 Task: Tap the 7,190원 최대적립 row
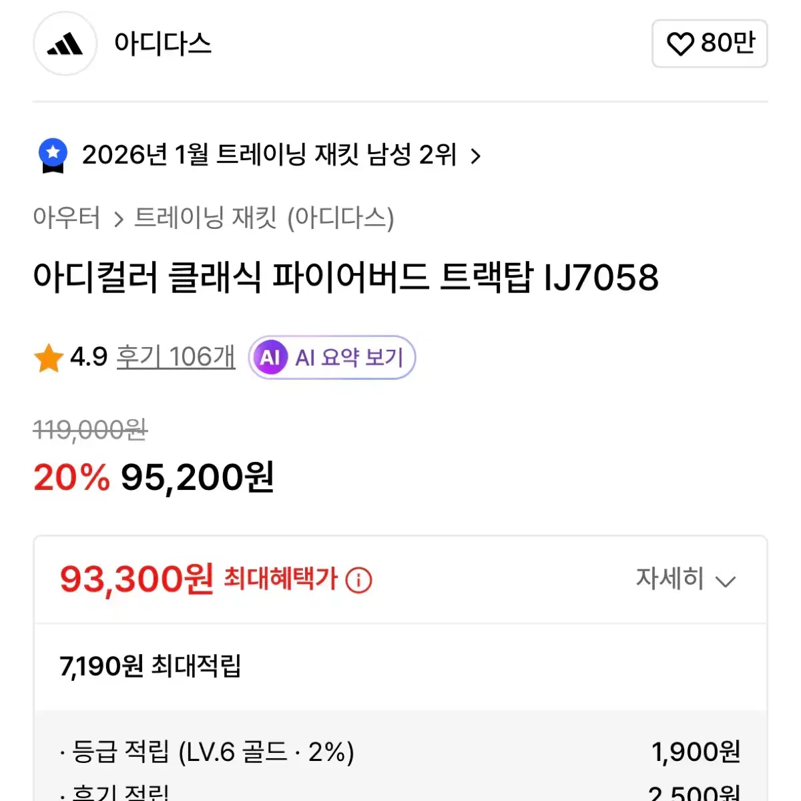pyautogui.click(x=150, y=665)
